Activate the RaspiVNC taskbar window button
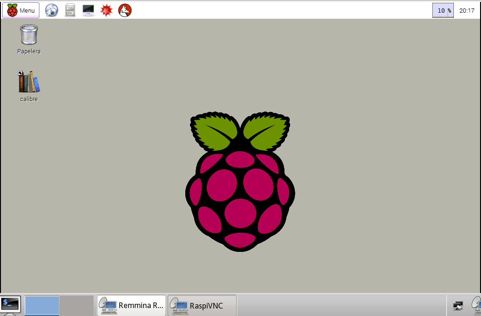This screenshot has width=481, height=316. 202,306
